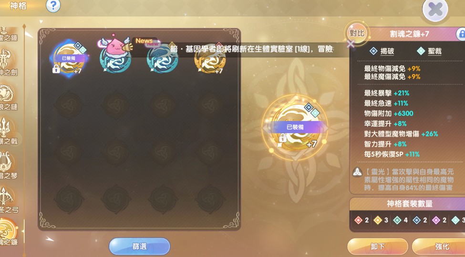Open the bow 之弓 sidebar tab

click(8, 200)
